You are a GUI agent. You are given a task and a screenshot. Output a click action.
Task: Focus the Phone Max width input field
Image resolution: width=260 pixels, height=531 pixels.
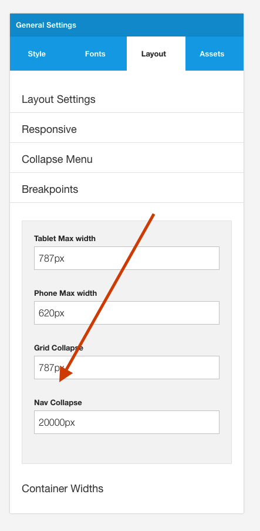tap(127, 313)
